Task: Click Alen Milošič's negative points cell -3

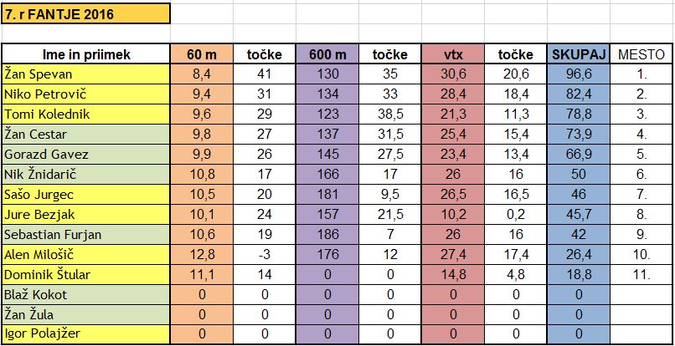Action: click(x=265, y=254)
